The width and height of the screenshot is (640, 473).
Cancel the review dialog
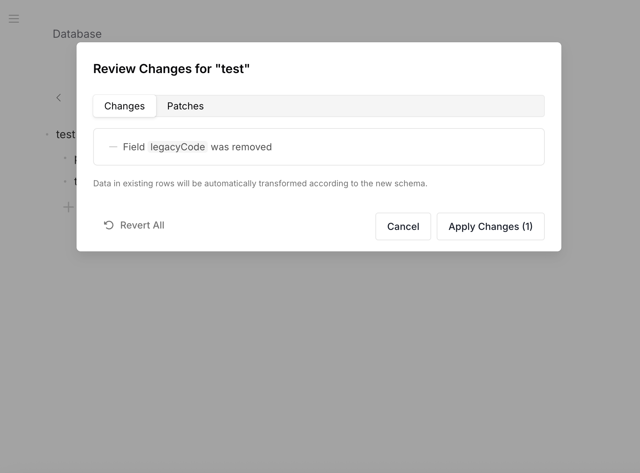click(403, 226)
